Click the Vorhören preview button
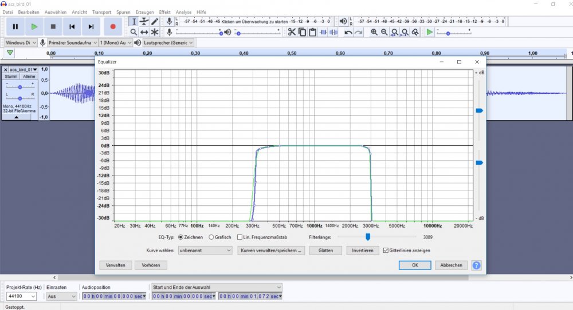The image size is (573, 310). tap(151, 265)
